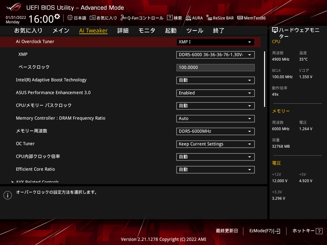Open favorites list icon in top toolbar

(x=92, y=18)
